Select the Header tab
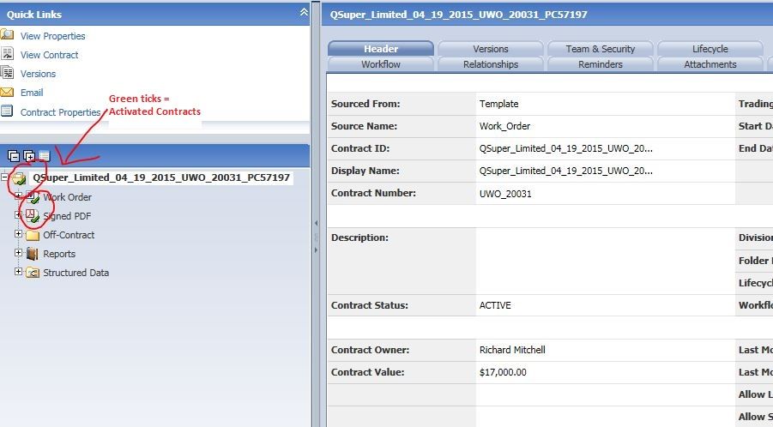This screenshot has height=427, width=773. point(381,49)
